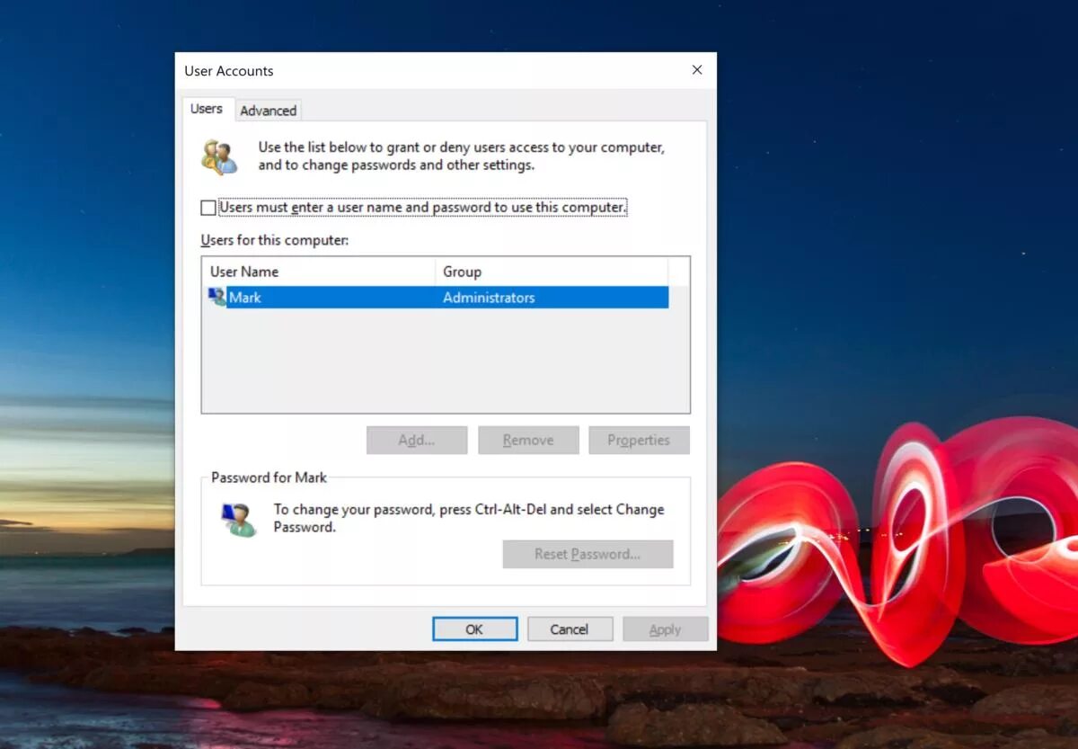The image size is (1078, 749).
Task: Enable 'Users must enter a user name' checkbox
Action: pyautogui.click(x=208, y=208)
